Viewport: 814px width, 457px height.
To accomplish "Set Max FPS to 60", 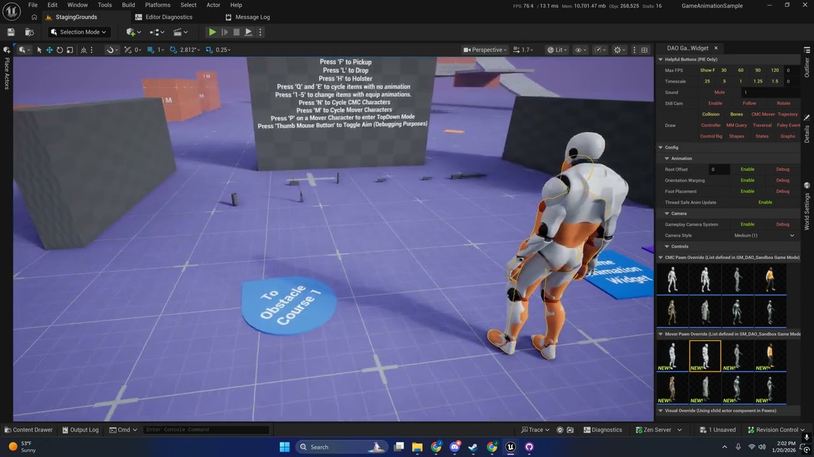I will point(741,70).
